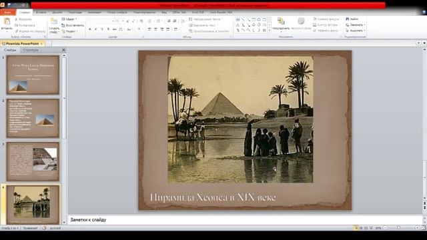Switch to Normal view in status bar

click(356, 228)
